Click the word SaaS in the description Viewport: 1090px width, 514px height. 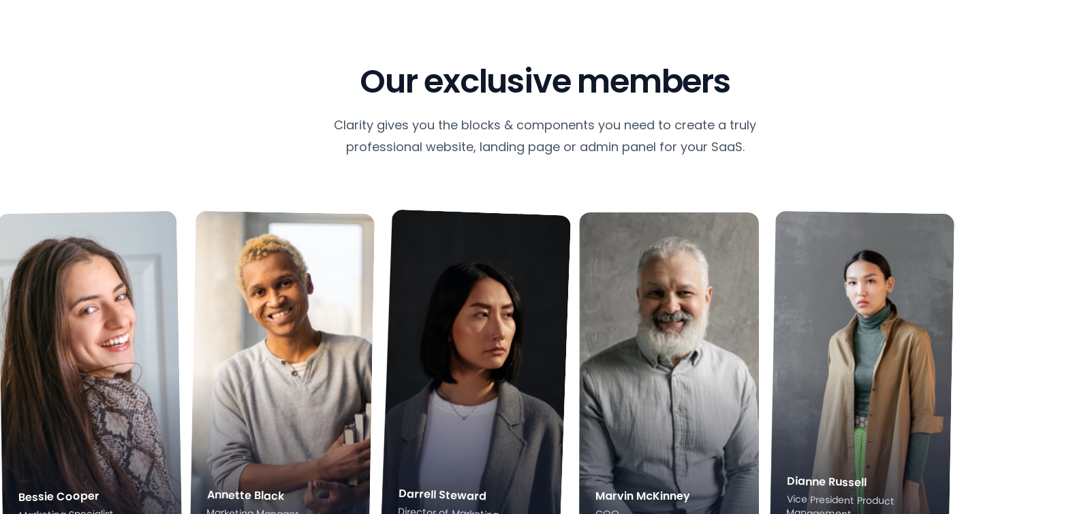coord(728,147)
